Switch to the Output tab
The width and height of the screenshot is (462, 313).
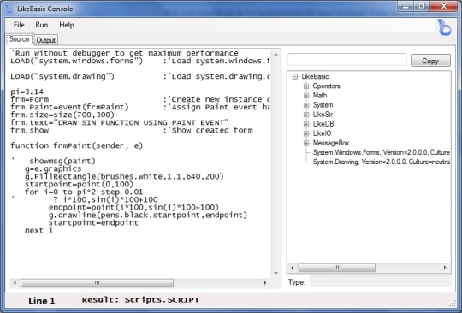click(x=45, y=40)
